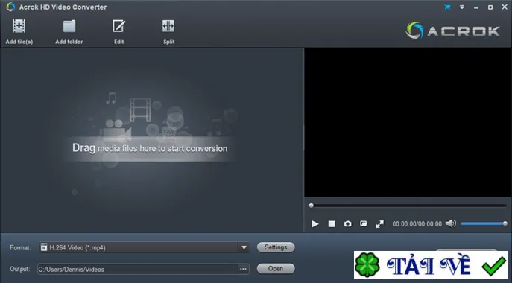
Task: Click the Acrok logo in the header
Action: (452, 31)
